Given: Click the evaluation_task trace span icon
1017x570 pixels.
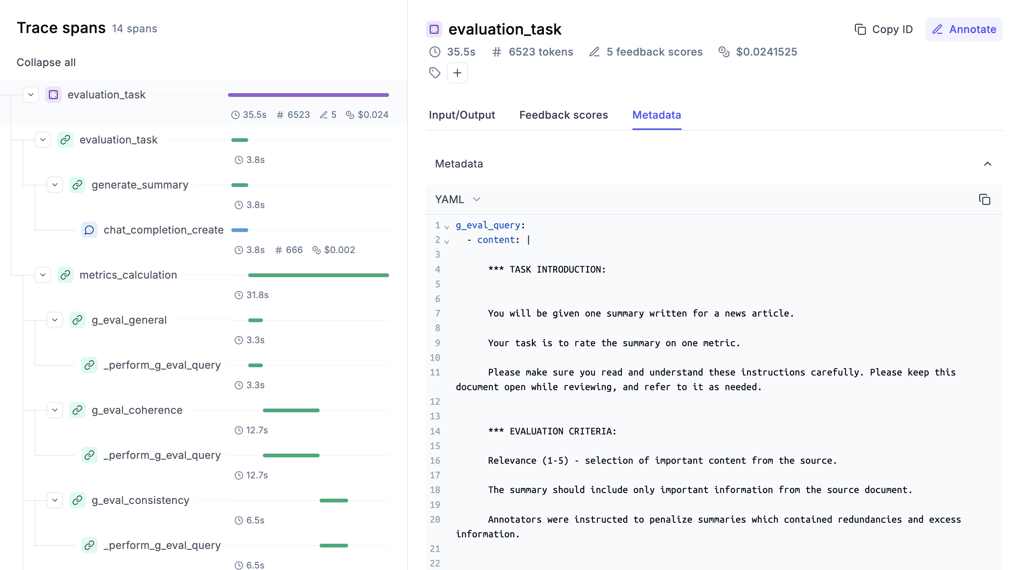Looking at the screenshot, I should pyautogui.click(x=54, y=94).
